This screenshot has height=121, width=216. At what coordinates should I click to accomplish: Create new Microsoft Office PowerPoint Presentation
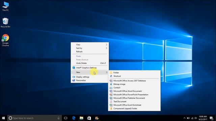pyautogui.click(x=134, y=95)
